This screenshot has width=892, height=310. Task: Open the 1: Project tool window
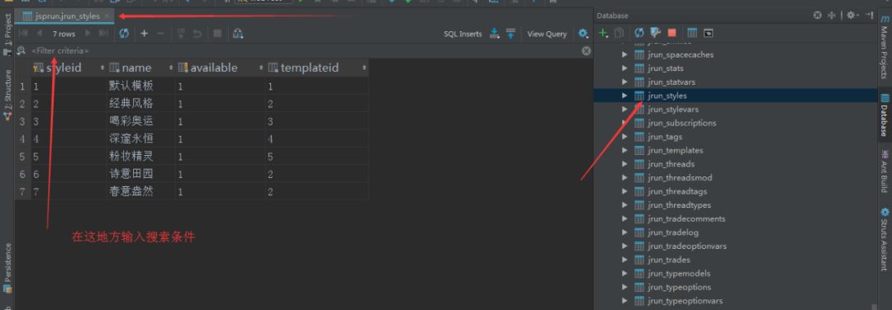7,34
